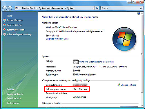Click the blue Help question mark icon

tap(139, 13)
